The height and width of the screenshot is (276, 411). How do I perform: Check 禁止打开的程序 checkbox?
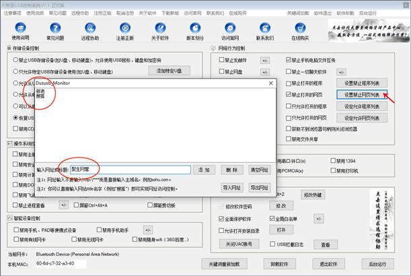point(289,83)
